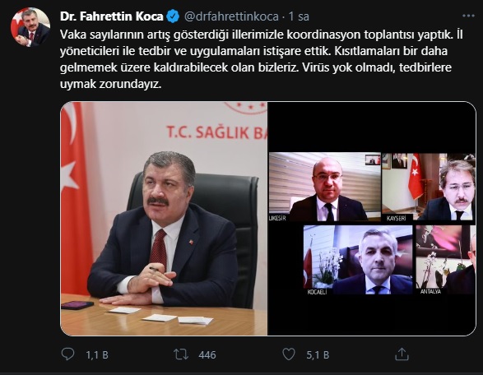Image resolution: width=483 pixels, height=375 pixels.
Task: Share the tweet with the upload icon
Action: pos(402,354)
